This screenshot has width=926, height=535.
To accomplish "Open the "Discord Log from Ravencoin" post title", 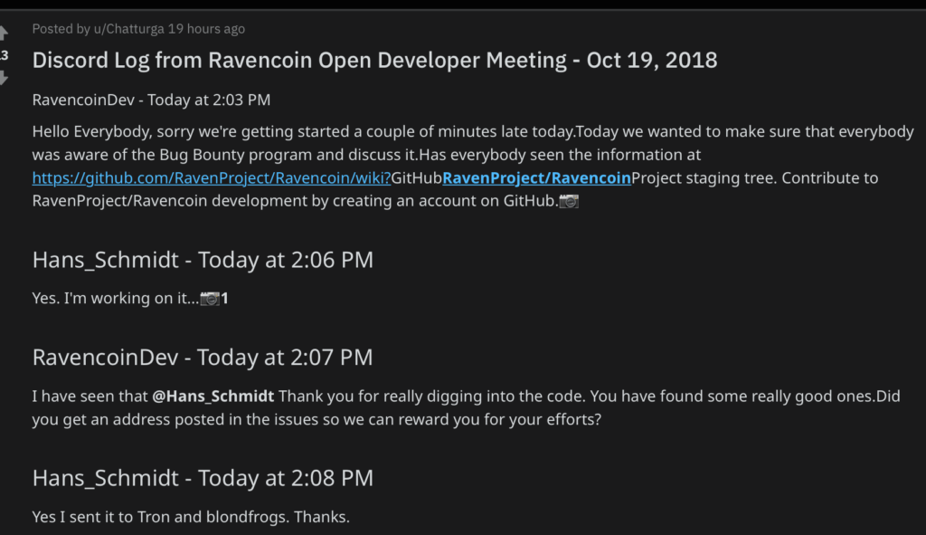I will click(x=374, y=61).
